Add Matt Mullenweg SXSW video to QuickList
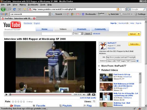This screenshot has height=110, width=147. pyautogui.click(x=101, y=90)
